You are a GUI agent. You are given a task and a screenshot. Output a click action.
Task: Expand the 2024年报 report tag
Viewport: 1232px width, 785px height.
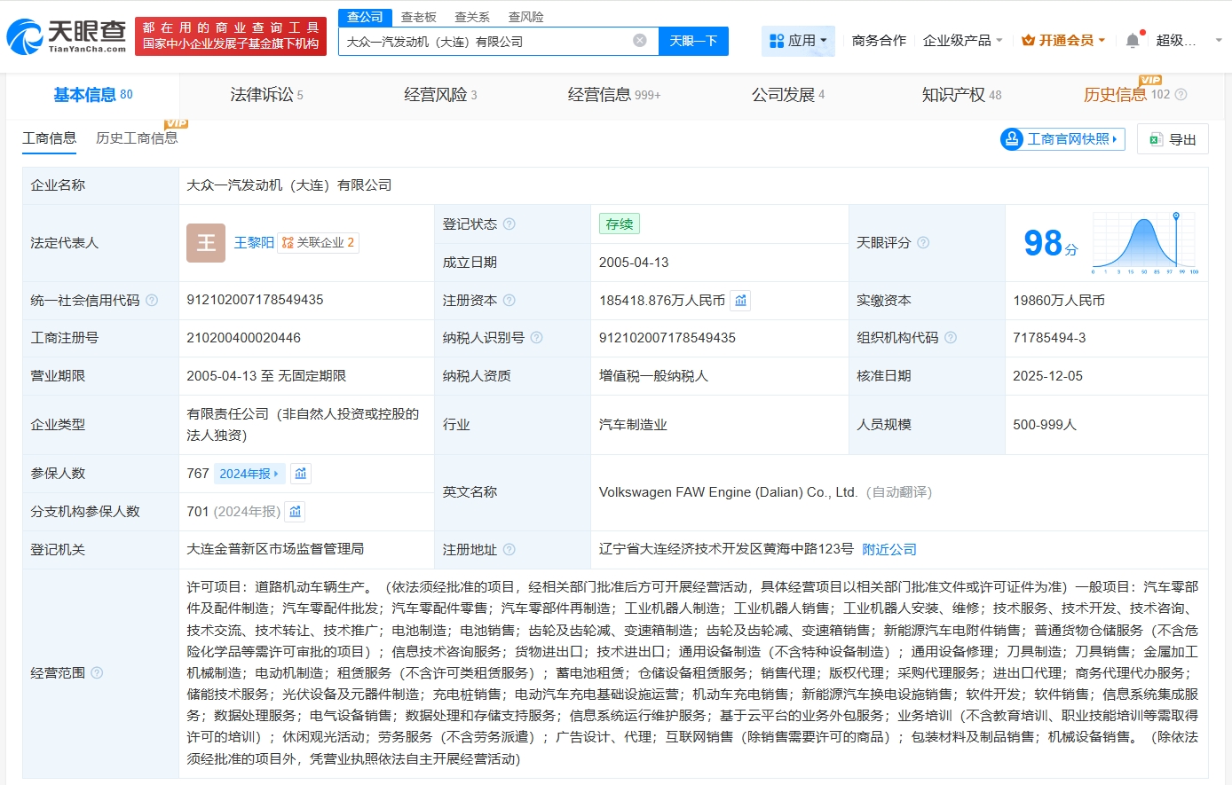pyautogui.click(x=249, y=474)
